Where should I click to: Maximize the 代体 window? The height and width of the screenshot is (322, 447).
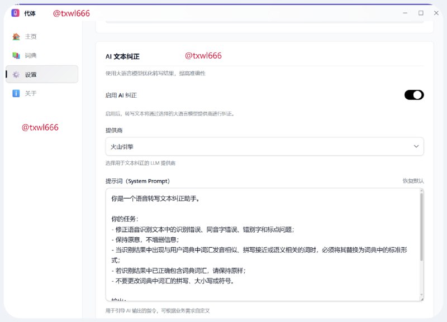[421, 13]
